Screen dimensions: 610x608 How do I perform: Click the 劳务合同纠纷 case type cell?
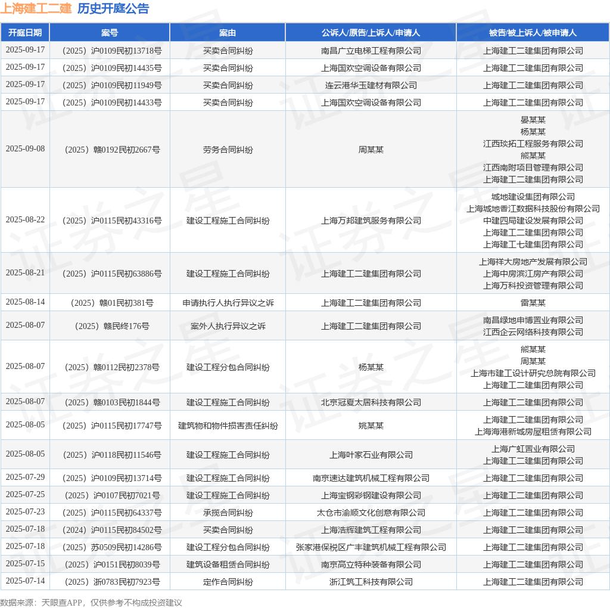(228, 150)
